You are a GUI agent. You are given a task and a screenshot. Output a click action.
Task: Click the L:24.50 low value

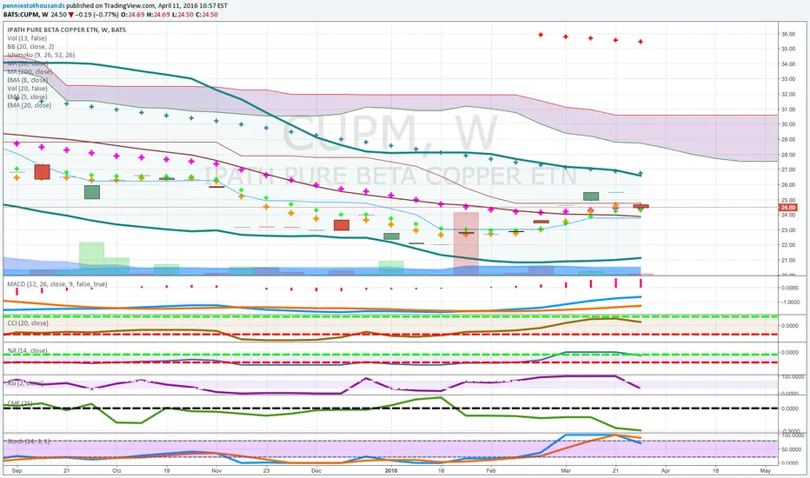coord(182,15)
